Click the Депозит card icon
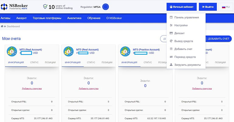Viewport: 234px width, 122px height. pyautogui.click(x=171, y=33)
